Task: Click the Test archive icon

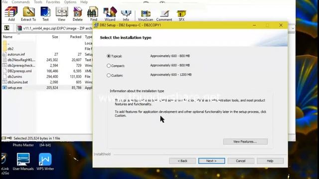Action: (x=45, y=14)
